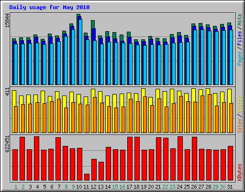Image resolution: width=245 pixels, height=192 pixels.
Task: Select day label "16" on the x-axis
Action: pos(122,187)
